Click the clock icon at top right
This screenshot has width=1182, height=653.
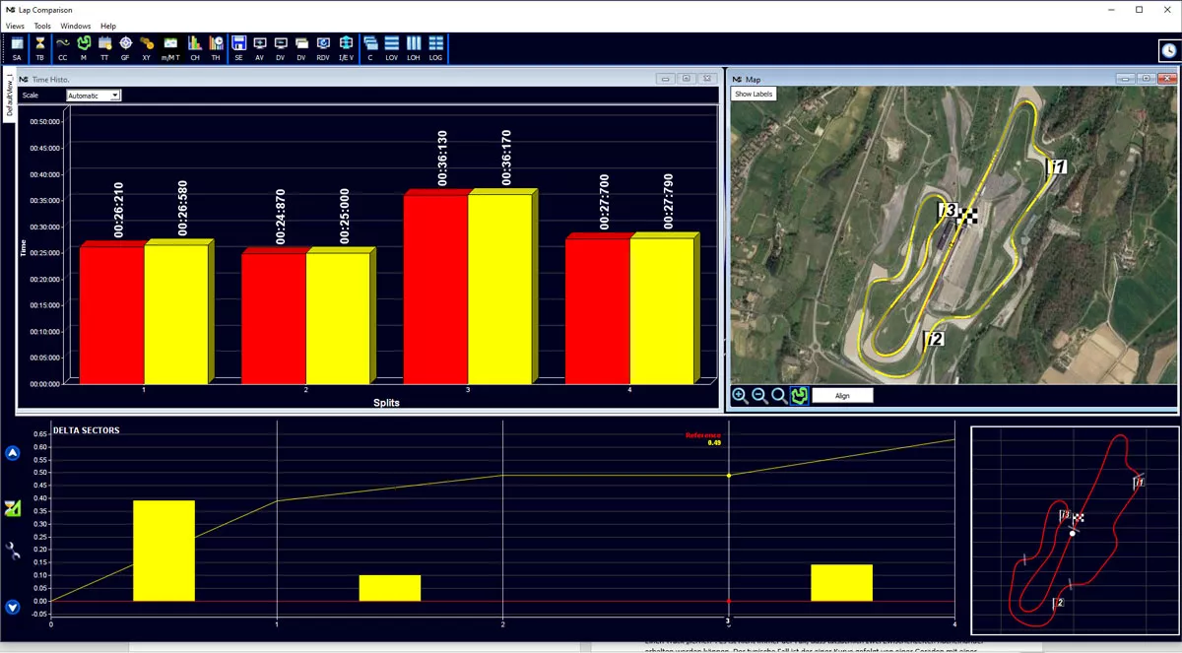tap(1167, 50)
